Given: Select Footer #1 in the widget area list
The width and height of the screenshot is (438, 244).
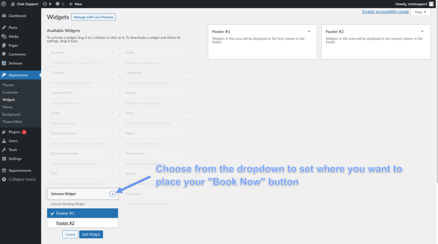Looking at the screenshot, I should [82, 213].
